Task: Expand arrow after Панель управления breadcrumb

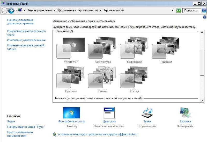Action: pyautogui.click(x=54, y=10)
